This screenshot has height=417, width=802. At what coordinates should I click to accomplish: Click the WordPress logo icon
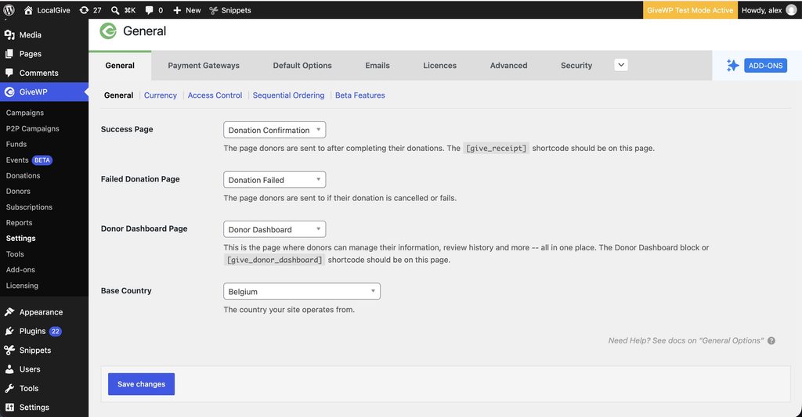(9, 9)
